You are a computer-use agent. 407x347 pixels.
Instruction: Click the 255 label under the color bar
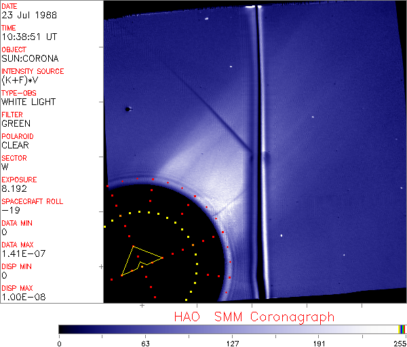pos(400,344)
